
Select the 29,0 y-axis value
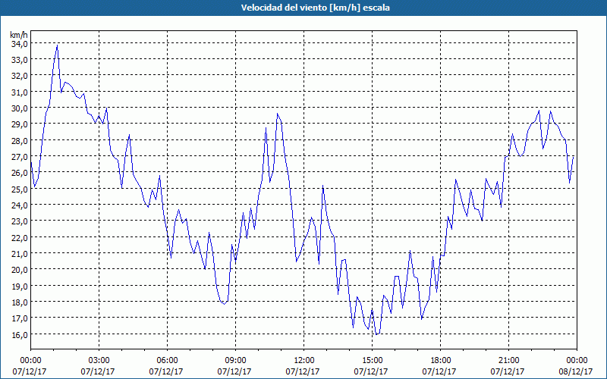coord(19,124)
